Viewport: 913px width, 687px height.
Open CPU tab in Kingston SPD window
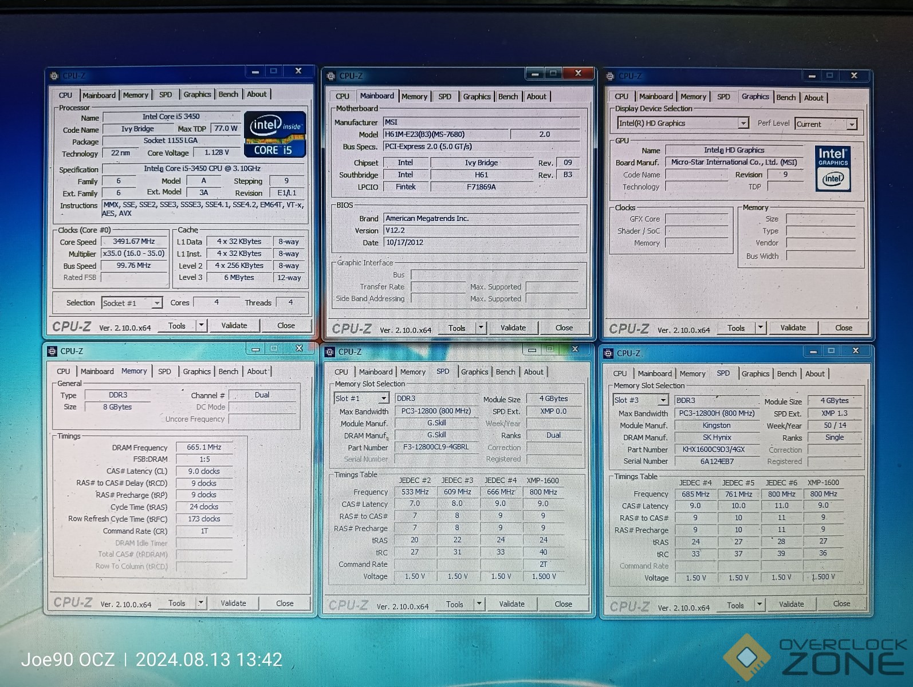click(x=620, y=373)
